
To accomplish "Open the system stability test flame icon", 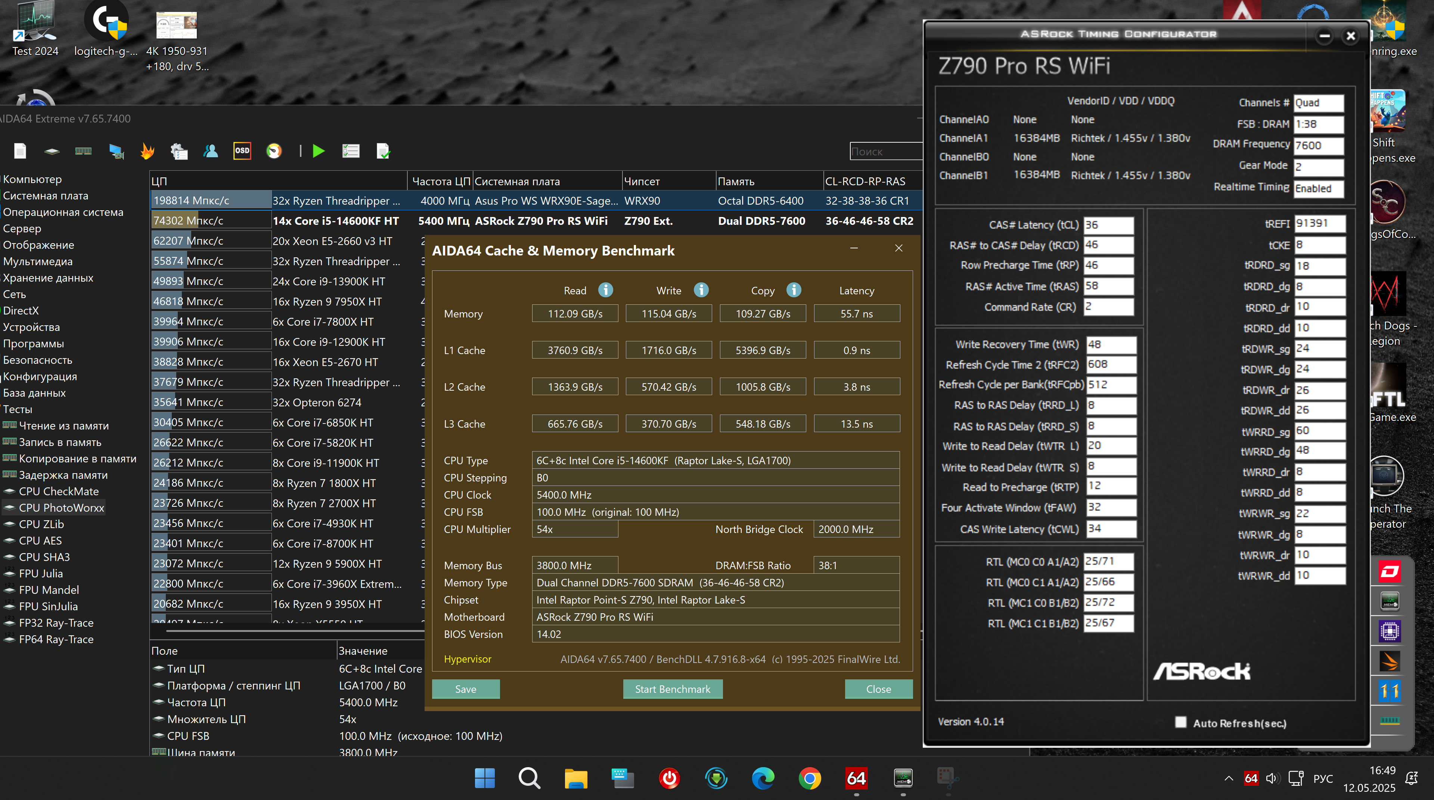I will click(x=148, y=151).
